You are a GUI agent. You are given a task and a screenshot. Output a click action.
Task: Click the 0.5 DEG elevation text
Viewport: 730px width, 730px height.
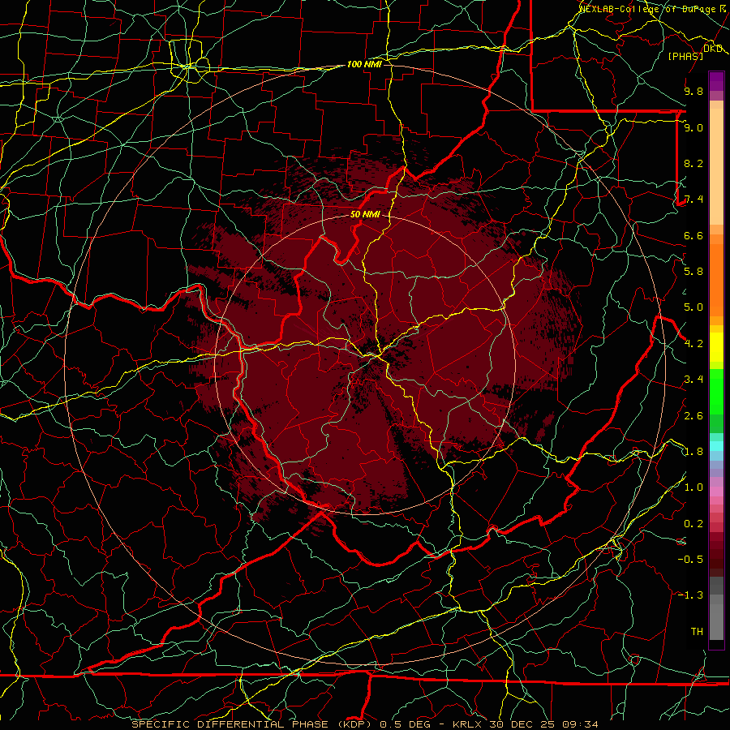(406, 724)
